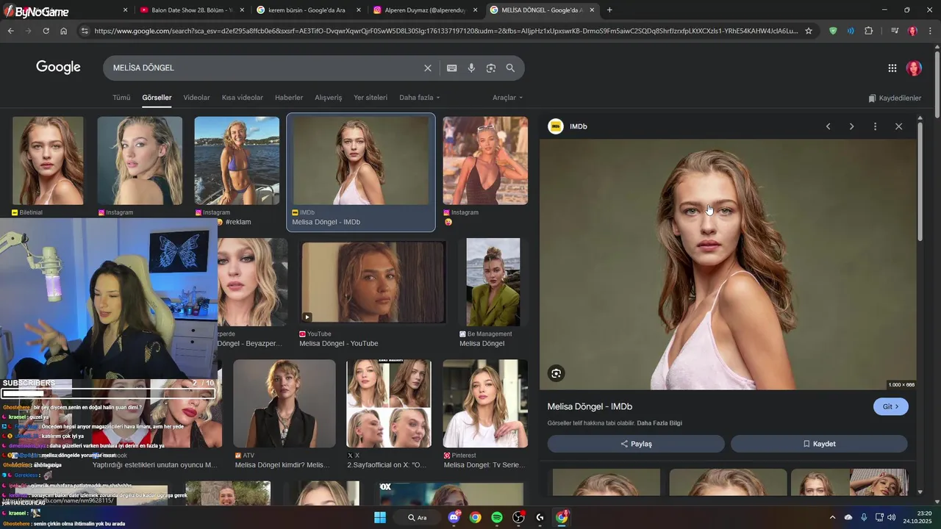Open taskbar Ara search box
Screen dimensions: 941x529
tap(418, 517)
